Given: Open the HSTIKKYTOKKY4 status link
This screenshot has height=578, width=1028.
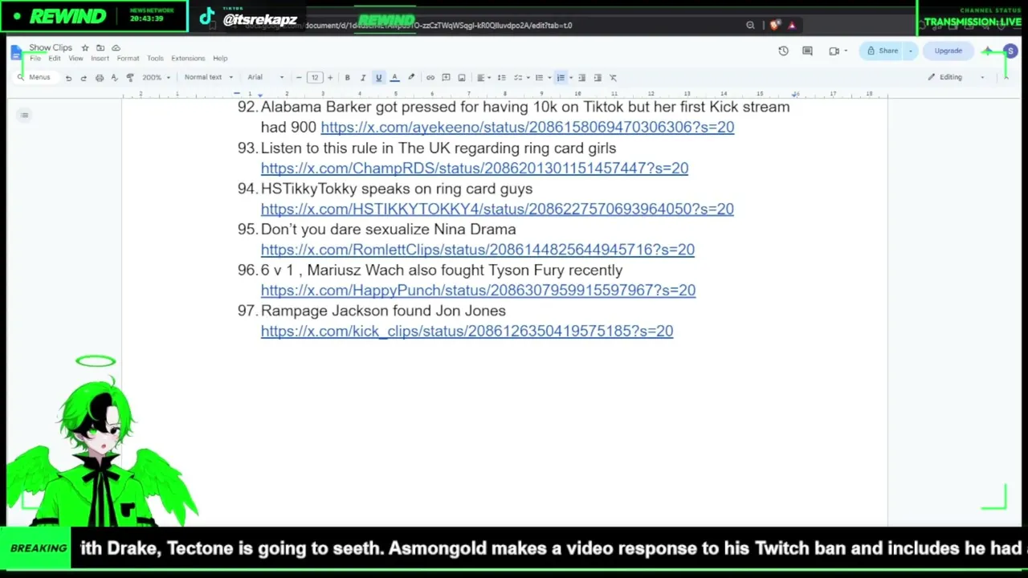Looking at the screenshot, I should click(x=496, y=209).
